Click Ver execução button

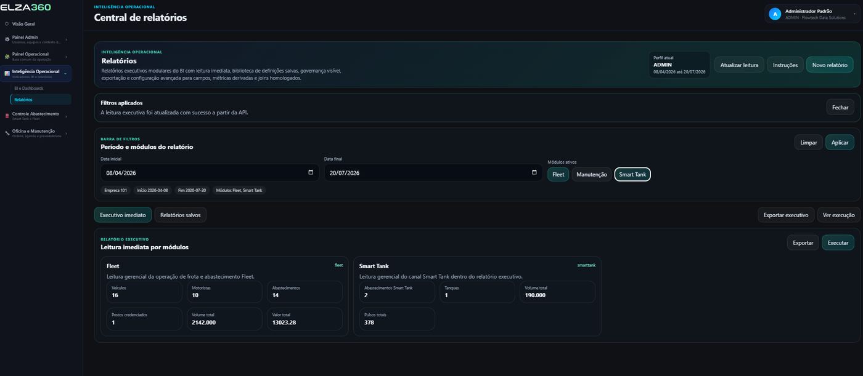coord(838,215)
